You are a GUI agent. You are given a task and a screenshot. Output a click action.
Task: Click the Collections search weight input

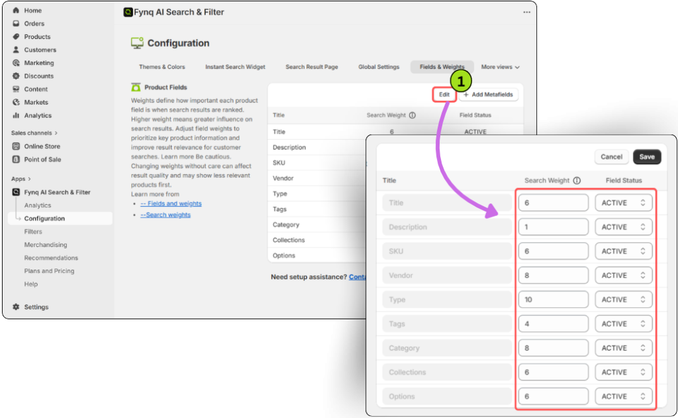point(554,372)
